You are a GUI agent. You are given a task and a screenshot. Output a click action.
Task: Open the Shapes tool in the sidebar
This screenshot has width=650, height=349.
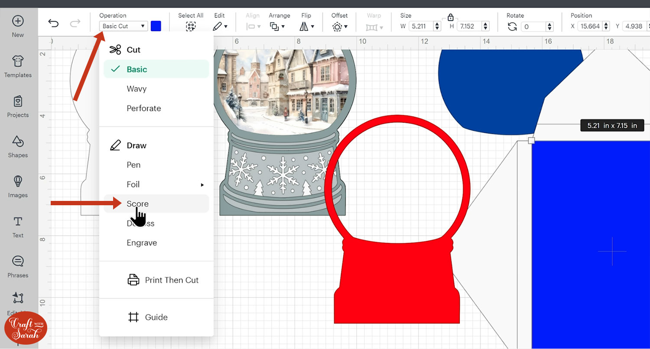(18, 146)
